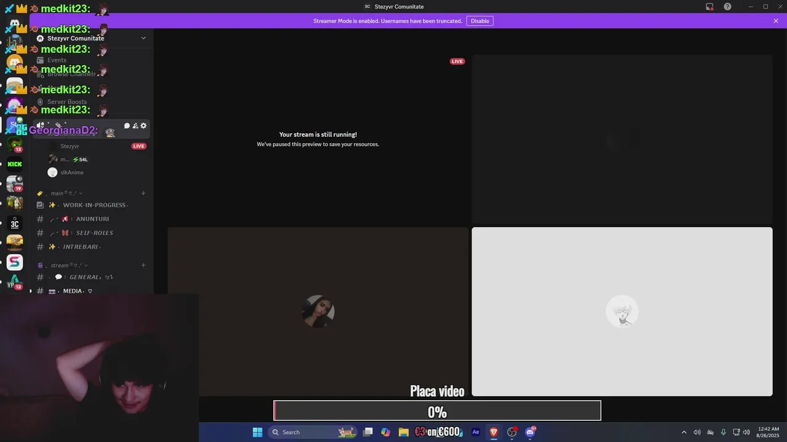Open Discord taskbar icon
Image resolution: width=787 pixels, height=442 pixels.
530,432
